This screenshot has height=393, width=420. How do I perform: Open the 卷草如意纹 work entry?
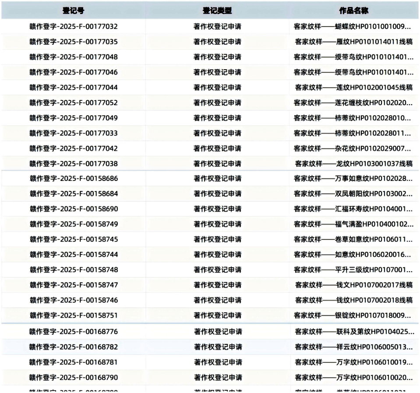(x=353, y=239)
